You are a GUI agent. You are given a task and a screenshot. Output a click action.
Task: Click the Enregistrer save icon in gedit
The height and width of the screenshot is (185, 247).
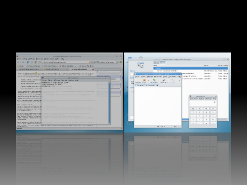[154, 80]
